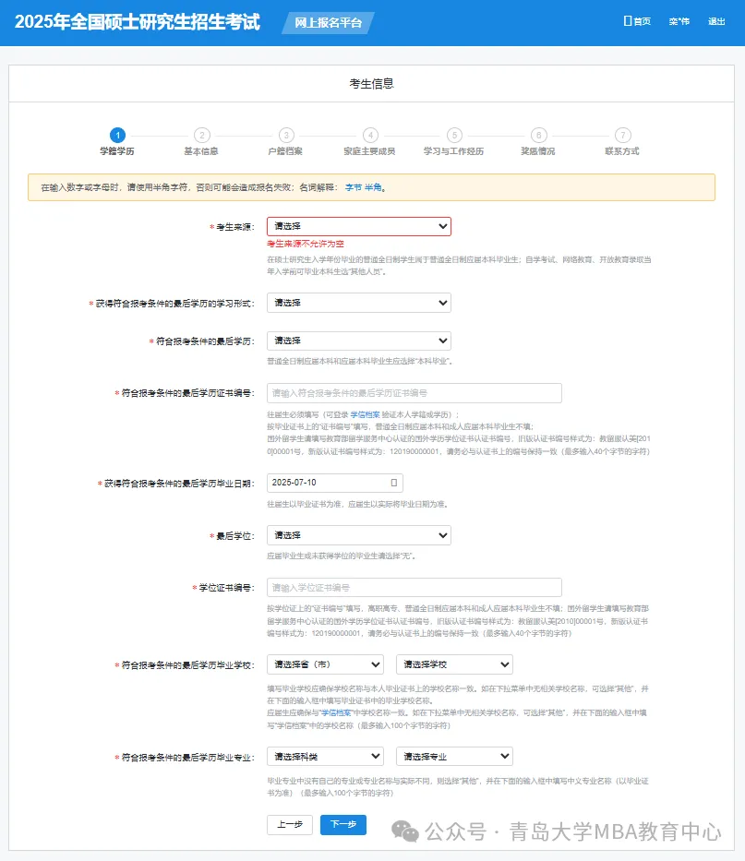Viewport: 745px width, 861px height.
Task: Click 退出 in the top header
Action: tap(716, 21)
